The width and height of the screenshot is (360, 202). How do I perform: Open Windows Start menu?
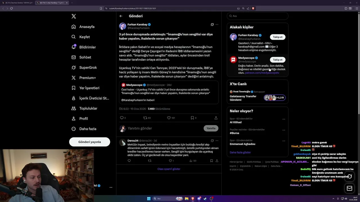click(x=149, y=199)
